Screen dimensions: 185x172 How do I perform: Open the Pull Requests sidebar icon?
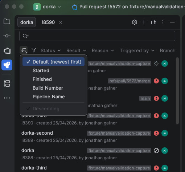[7, 51]
